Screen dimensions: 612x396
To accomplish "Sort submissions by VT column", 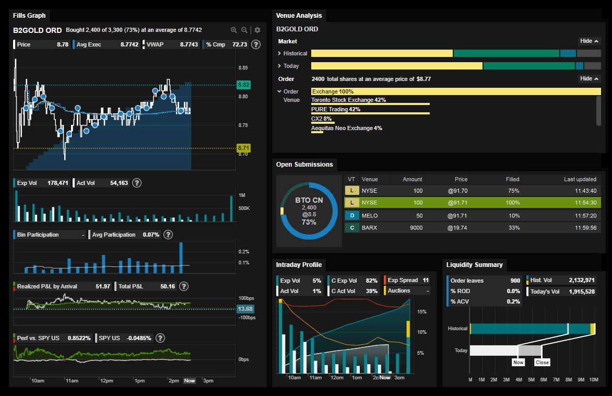I will 351,179.
